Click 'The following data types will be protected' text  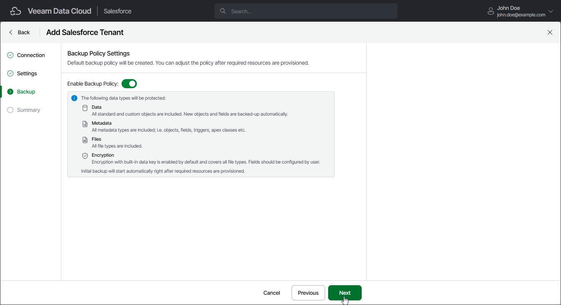tap(123, 98)
